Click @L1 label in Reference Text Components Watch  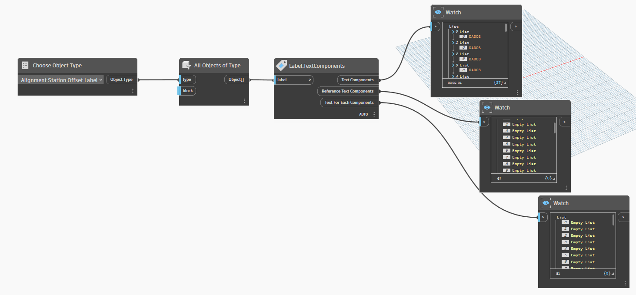(499, 178)
